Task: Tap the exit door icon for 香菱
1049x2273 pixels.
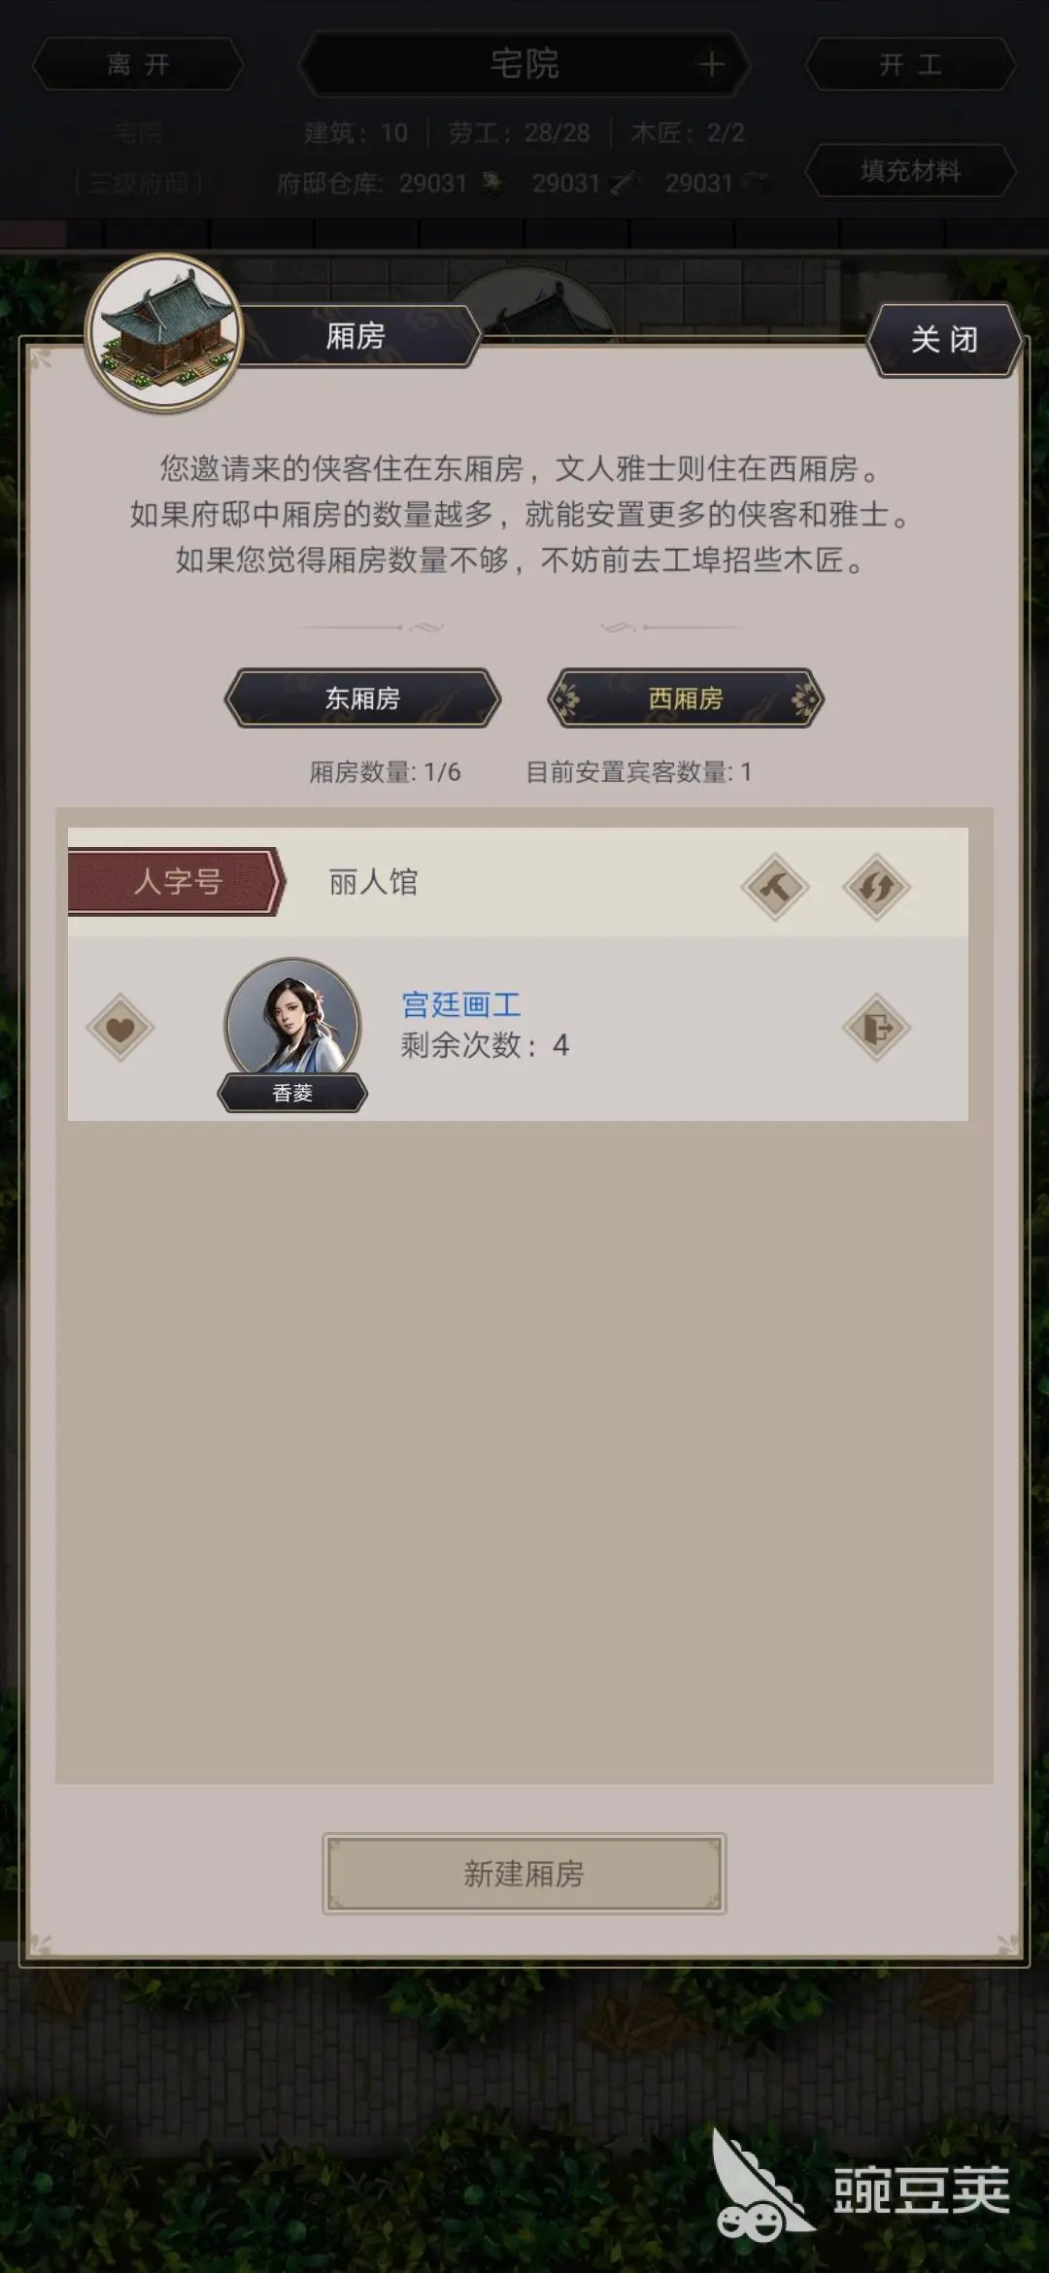Action: tap(876, 1028)
